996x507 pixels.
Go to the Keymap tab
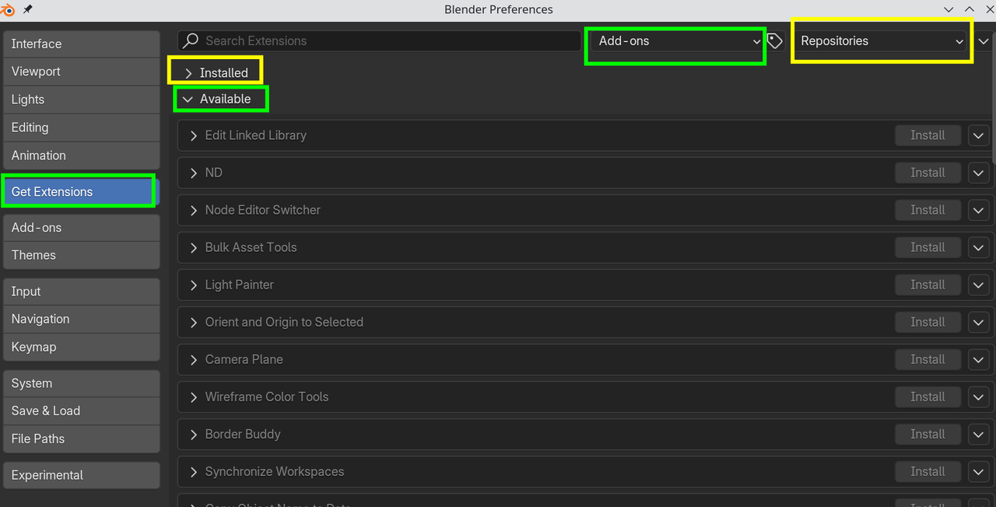[x=81, y=347]
